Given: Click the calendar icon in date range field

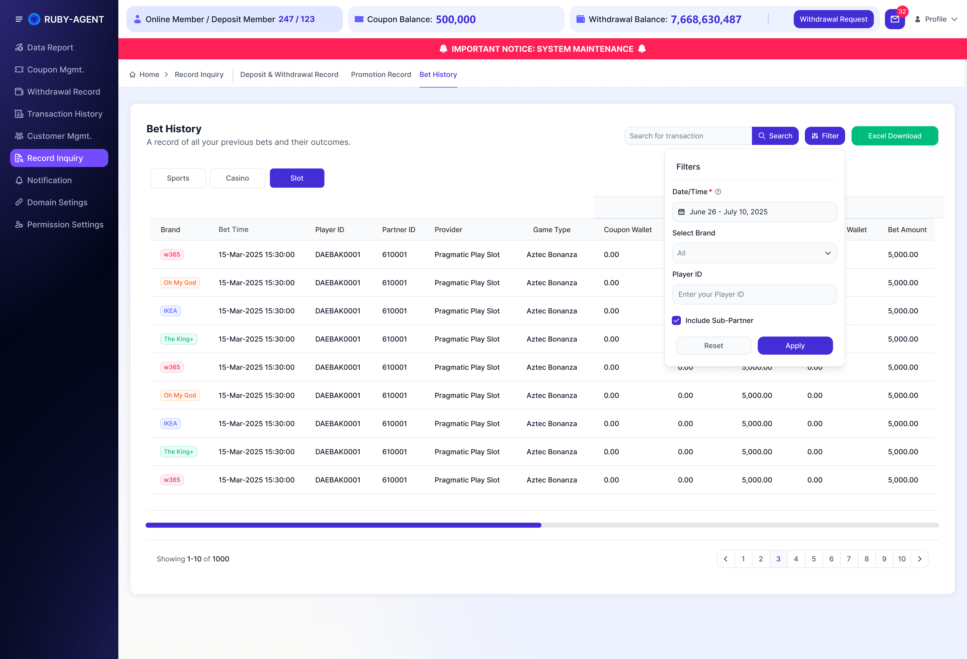Looking at the screenshot, I should tap(682, 212).
